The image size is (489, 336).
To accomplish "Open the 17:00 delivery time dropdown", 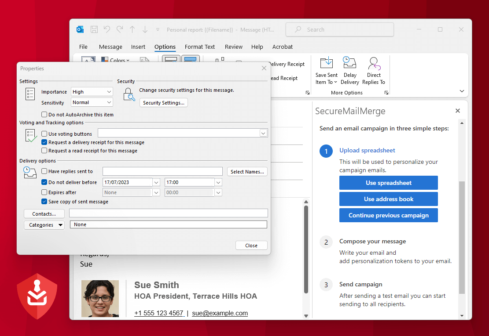I will point(218,182).
